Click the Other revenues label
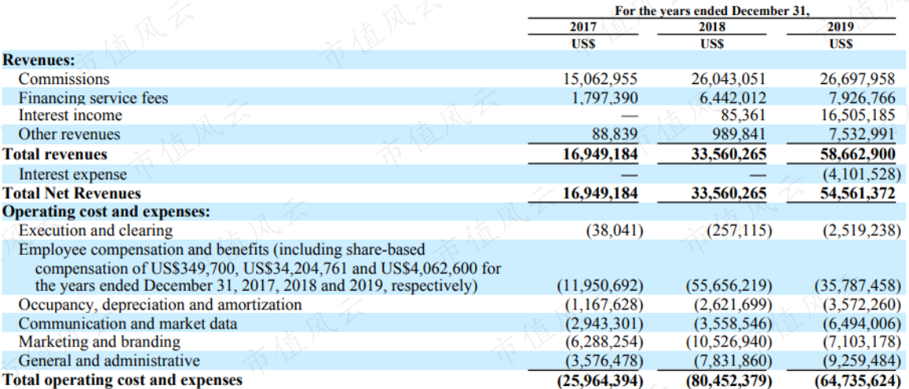This screenshot has height=389, width=909. [x=69, y=134]
